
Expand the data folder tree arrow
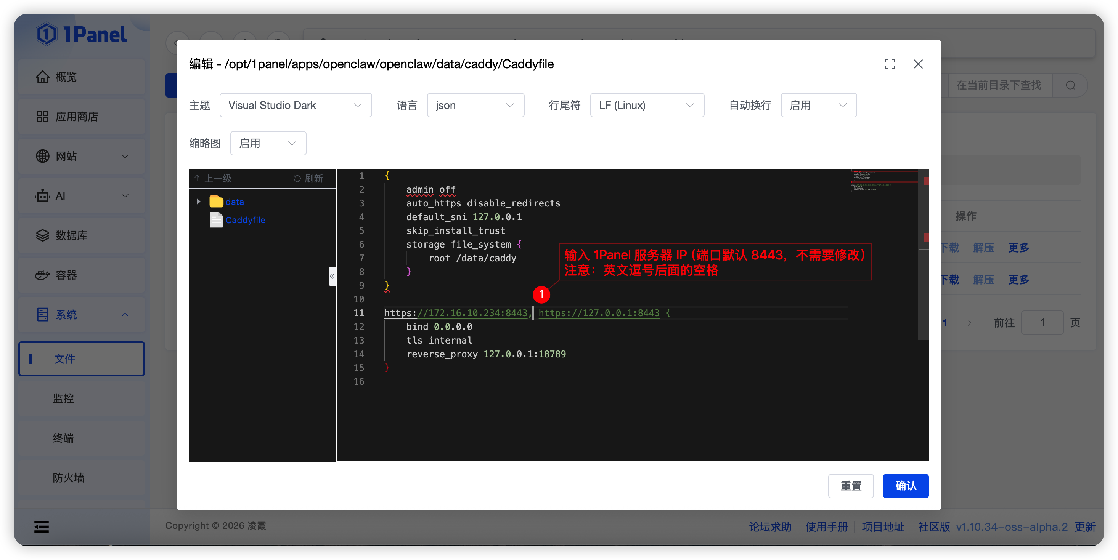point(198,202)
